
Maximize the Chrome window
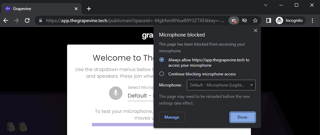(297, 5)
